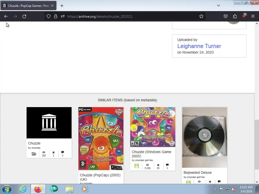This screenshot has height=194, width=259.
Task: Click 'on November 24, 2023' upload date
Action: point(196,52)
